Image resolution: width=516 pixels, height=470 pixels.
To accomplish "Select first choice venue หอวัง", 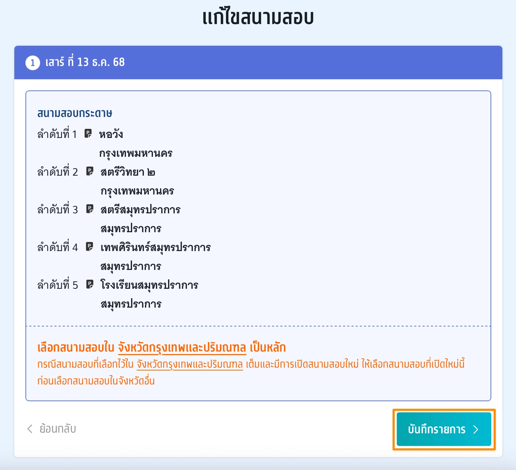I will click(111, 134).
